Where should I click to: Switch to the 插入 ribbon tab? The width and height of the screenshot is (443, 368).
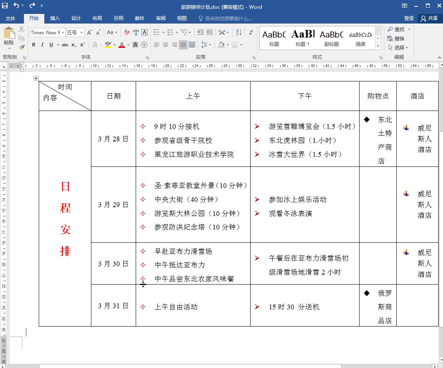click(55, 18)
